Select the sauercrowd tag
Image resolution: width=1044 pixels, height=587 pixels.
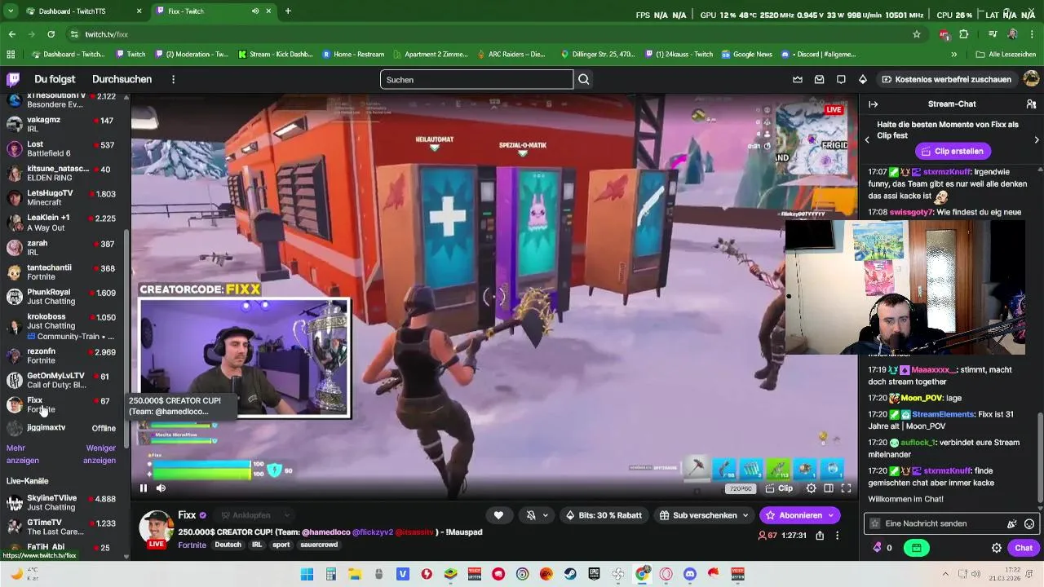point(319,545)
